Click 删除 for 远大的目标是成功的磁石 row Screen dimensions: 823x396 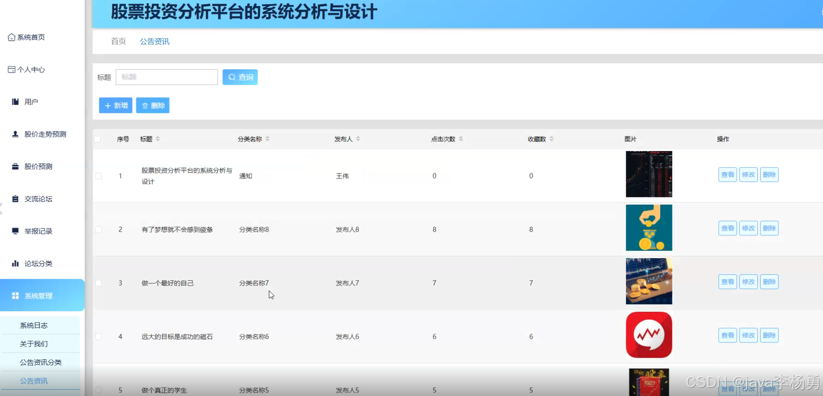point(769,335)
